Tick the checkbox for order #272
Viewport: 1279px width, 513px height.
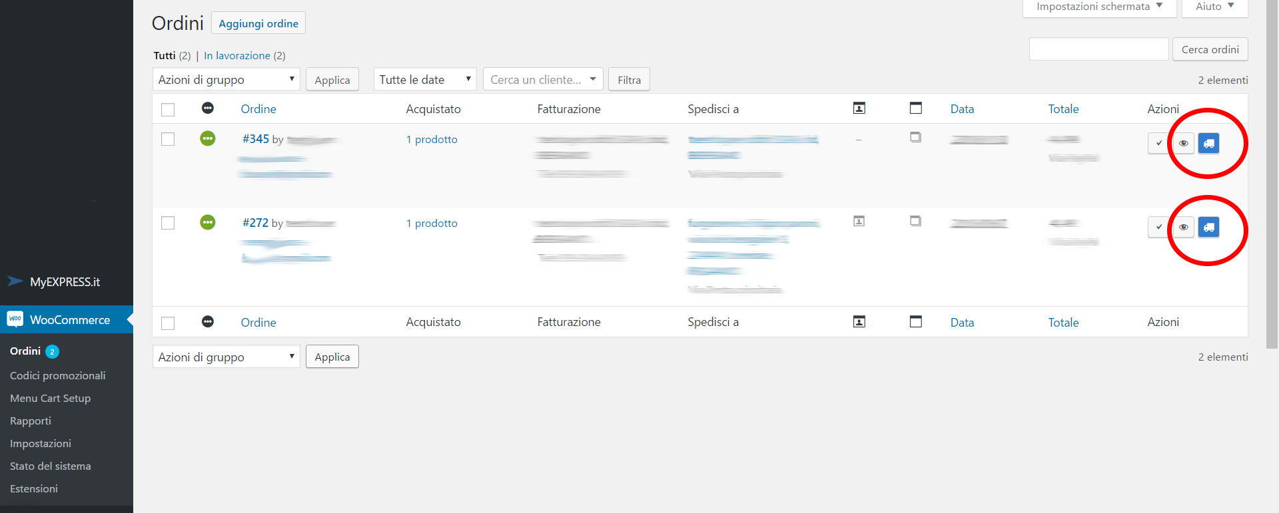click(x=168, y=223)
